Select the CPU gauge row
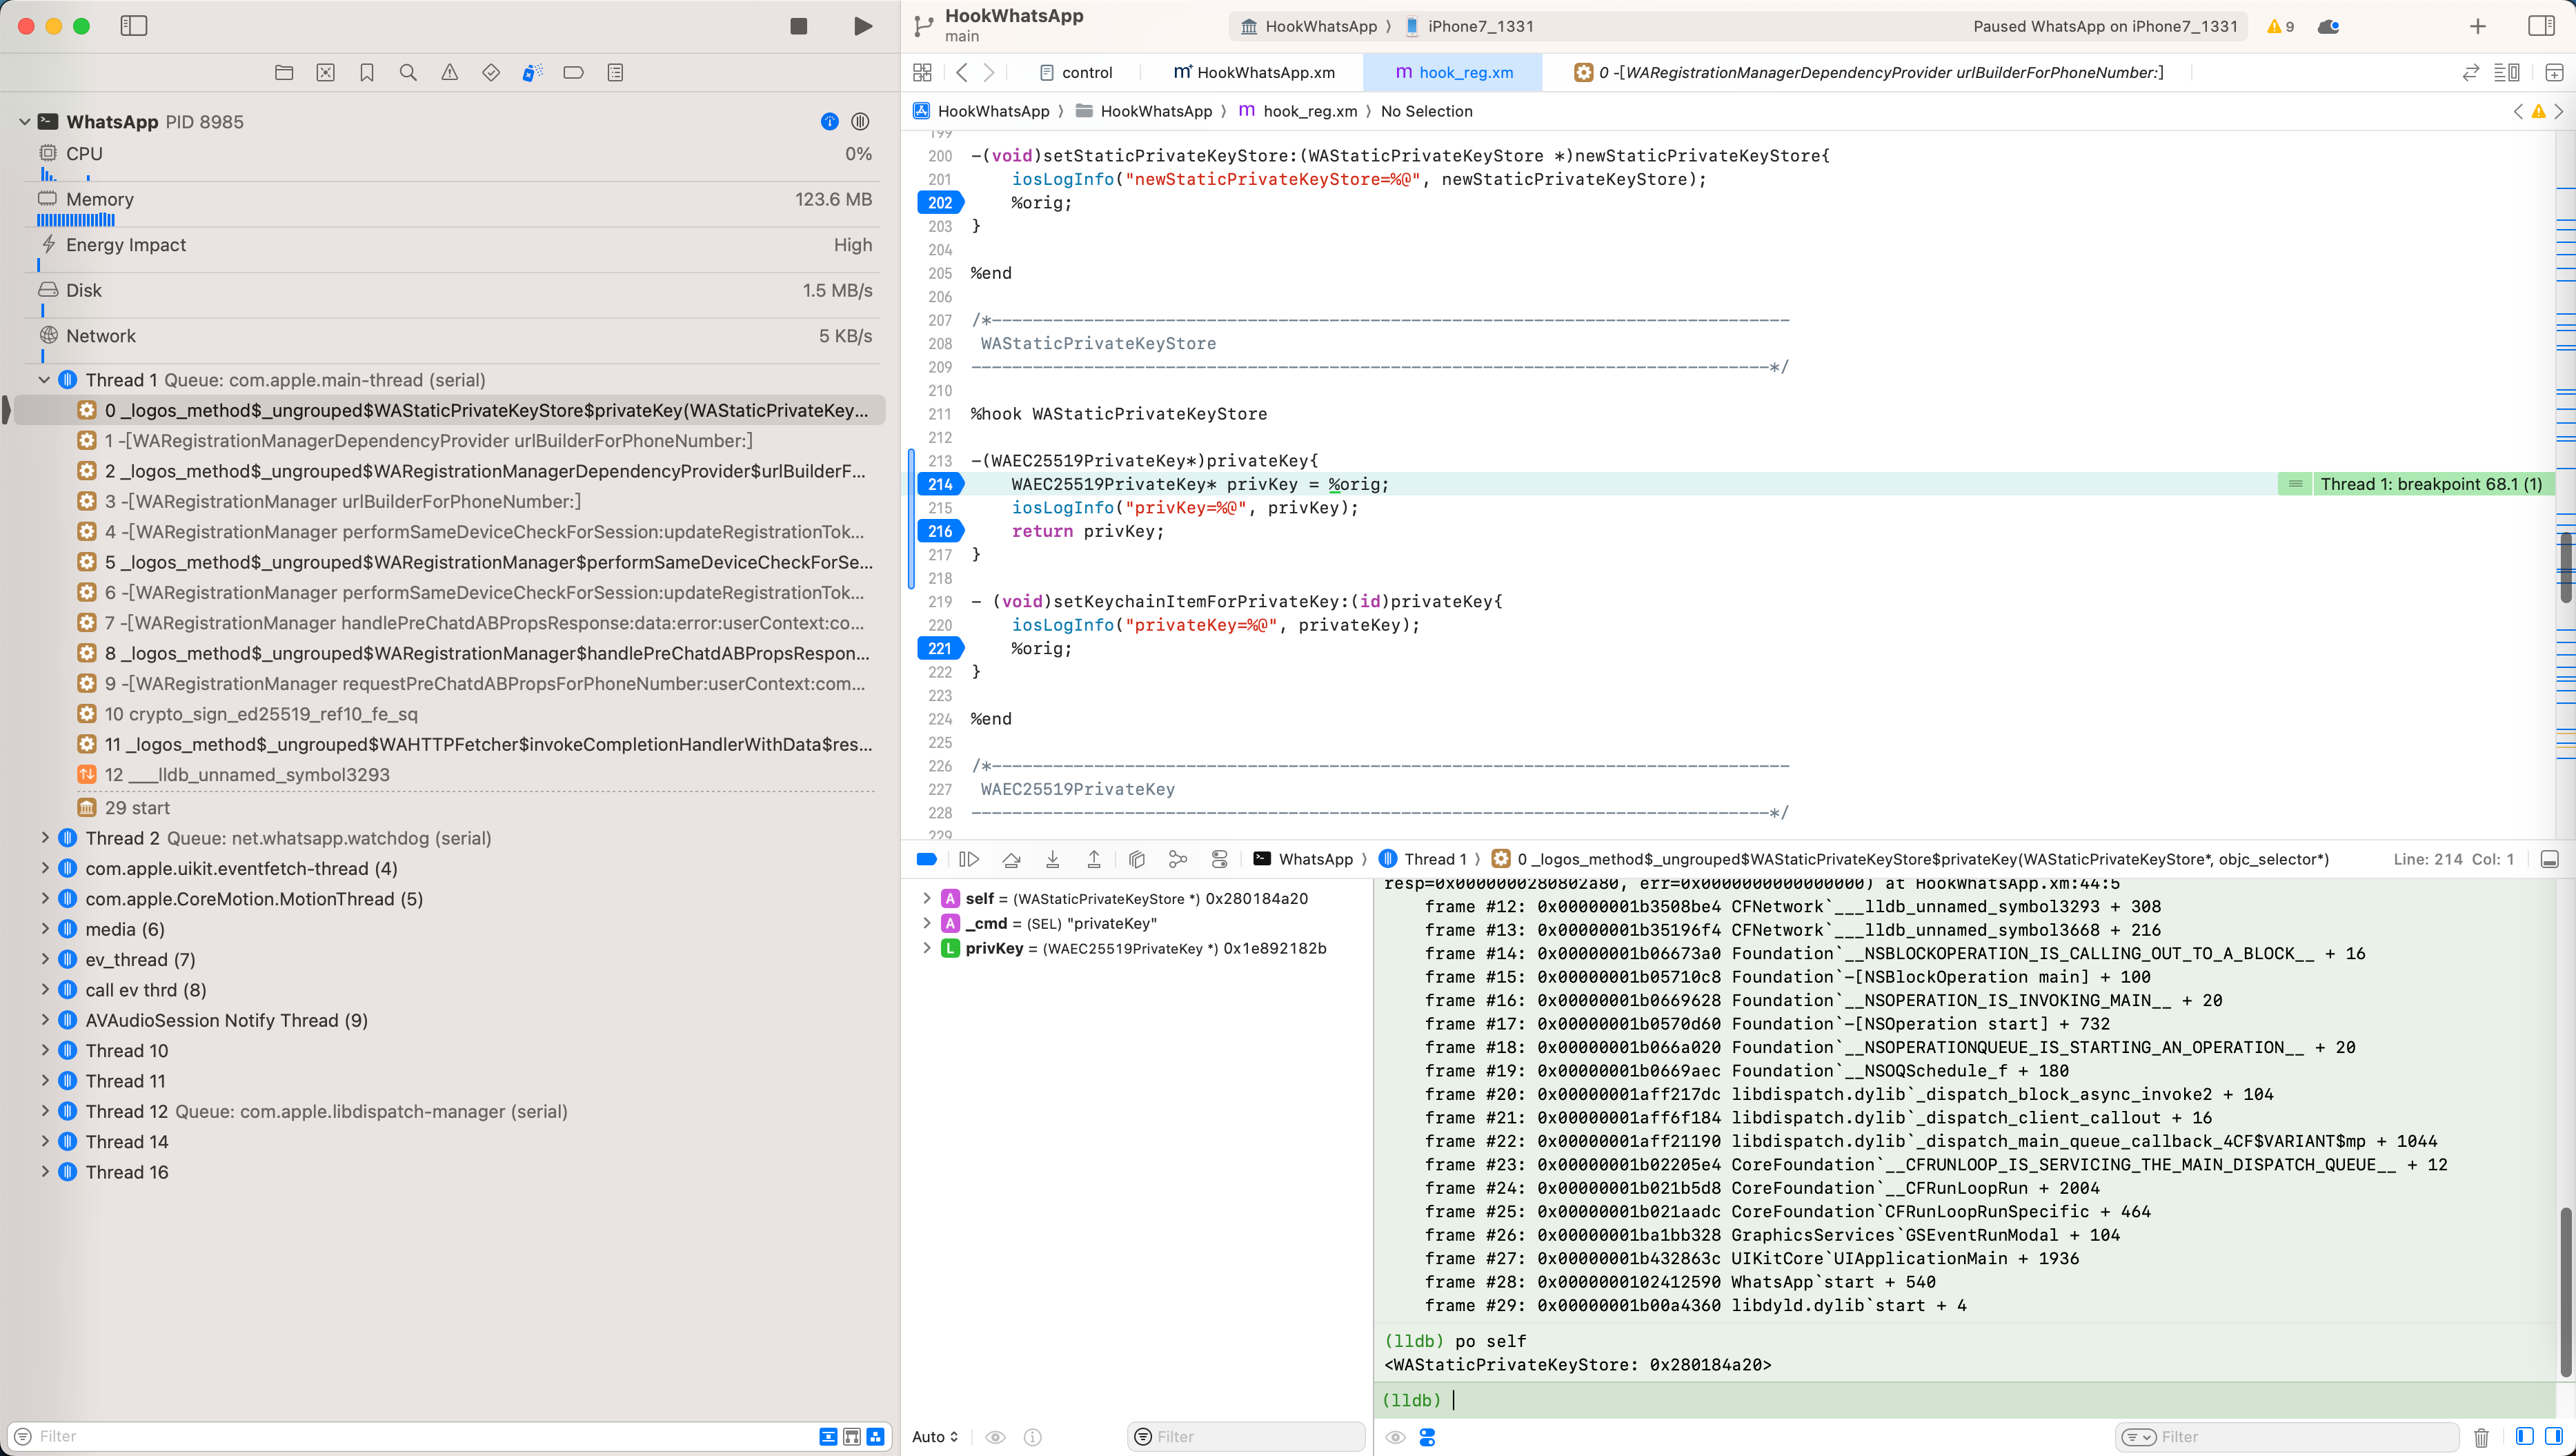The image size is (2576, 1456). 455,160
